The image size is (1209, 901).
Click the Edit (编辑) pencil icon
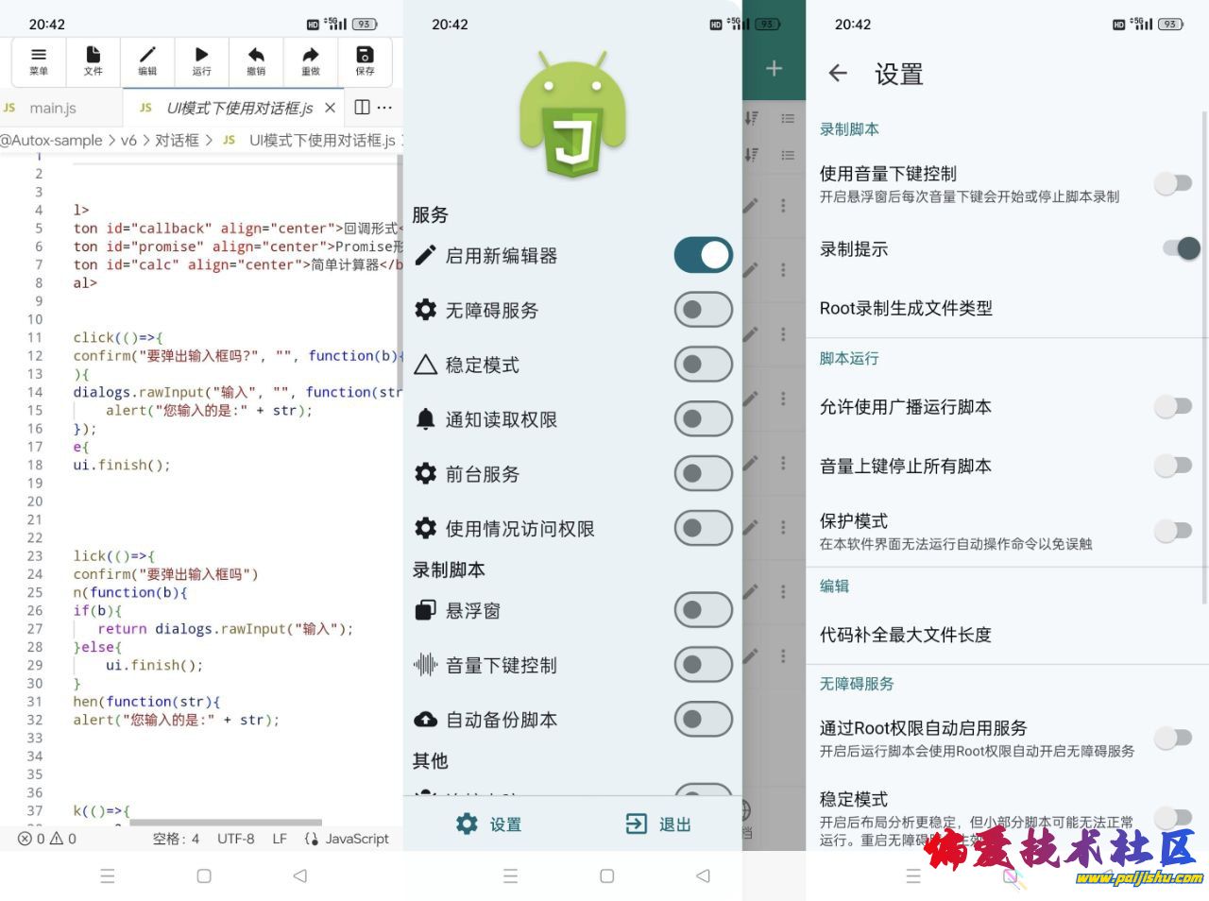147,60
